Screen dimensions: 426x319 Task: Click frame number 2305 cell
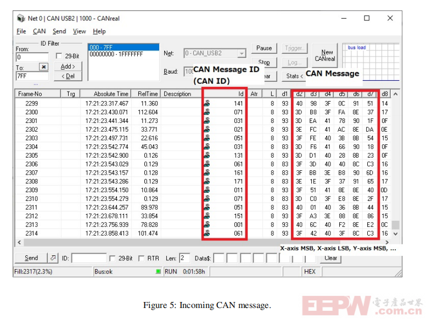point(32,155)
